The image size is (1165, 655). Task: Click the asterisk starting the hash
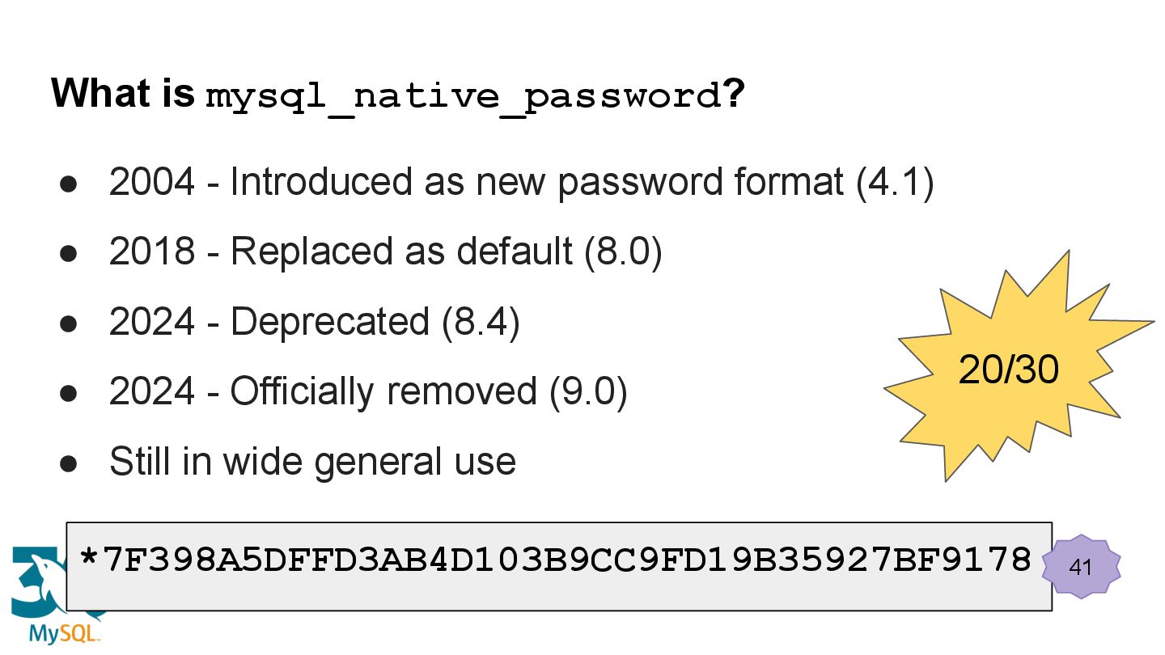pos(89,558)
